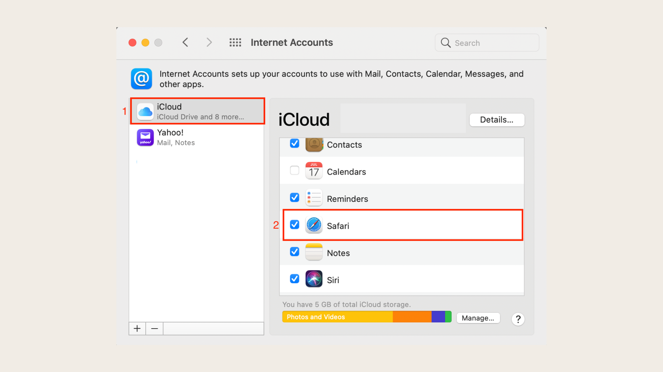Uncheck the Siri checkbox
This screenshot has height=372, width=663.
tap(295, 279)
